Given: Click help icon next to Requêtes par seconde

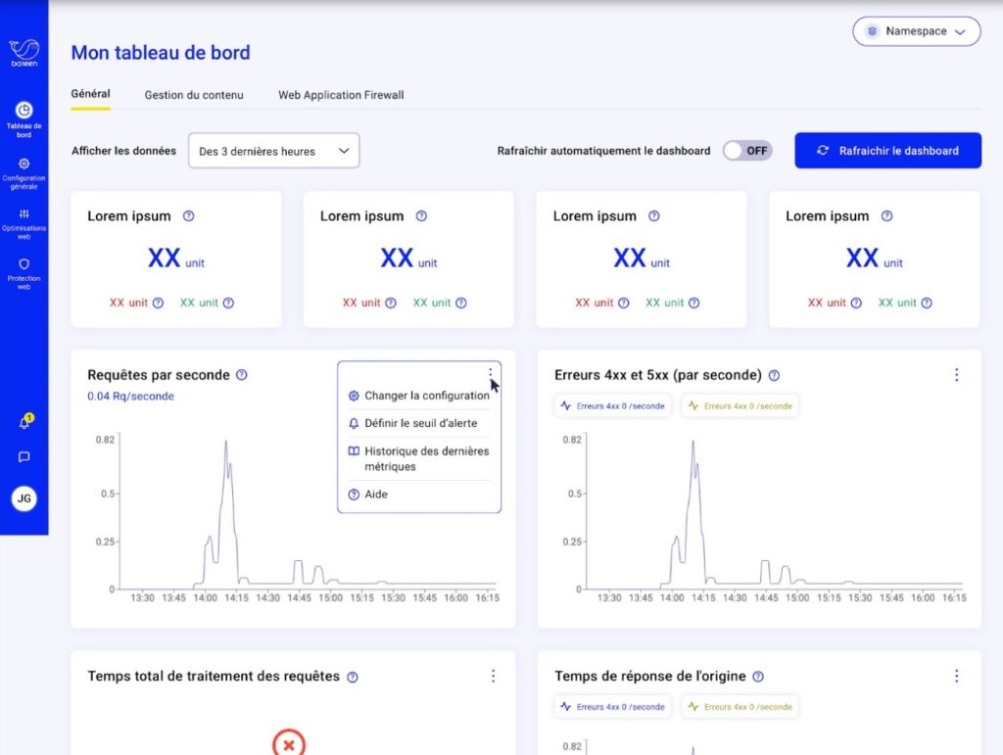Looking at the screenshot, I should point(242,375).
